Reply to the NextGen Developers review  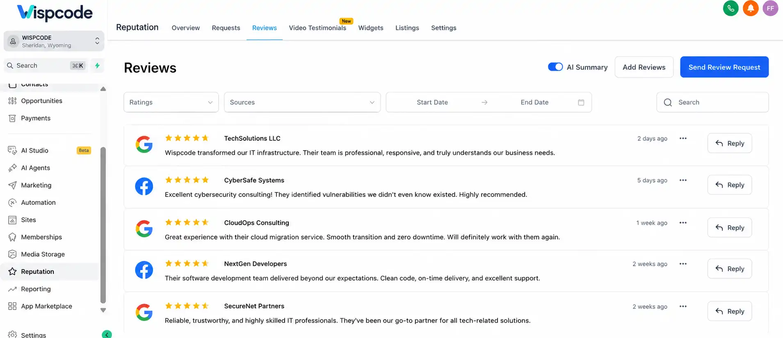pyautogui.click(x=730, y=269)
